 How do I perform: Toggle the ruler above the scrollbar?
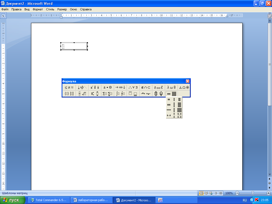click(270, 16)
